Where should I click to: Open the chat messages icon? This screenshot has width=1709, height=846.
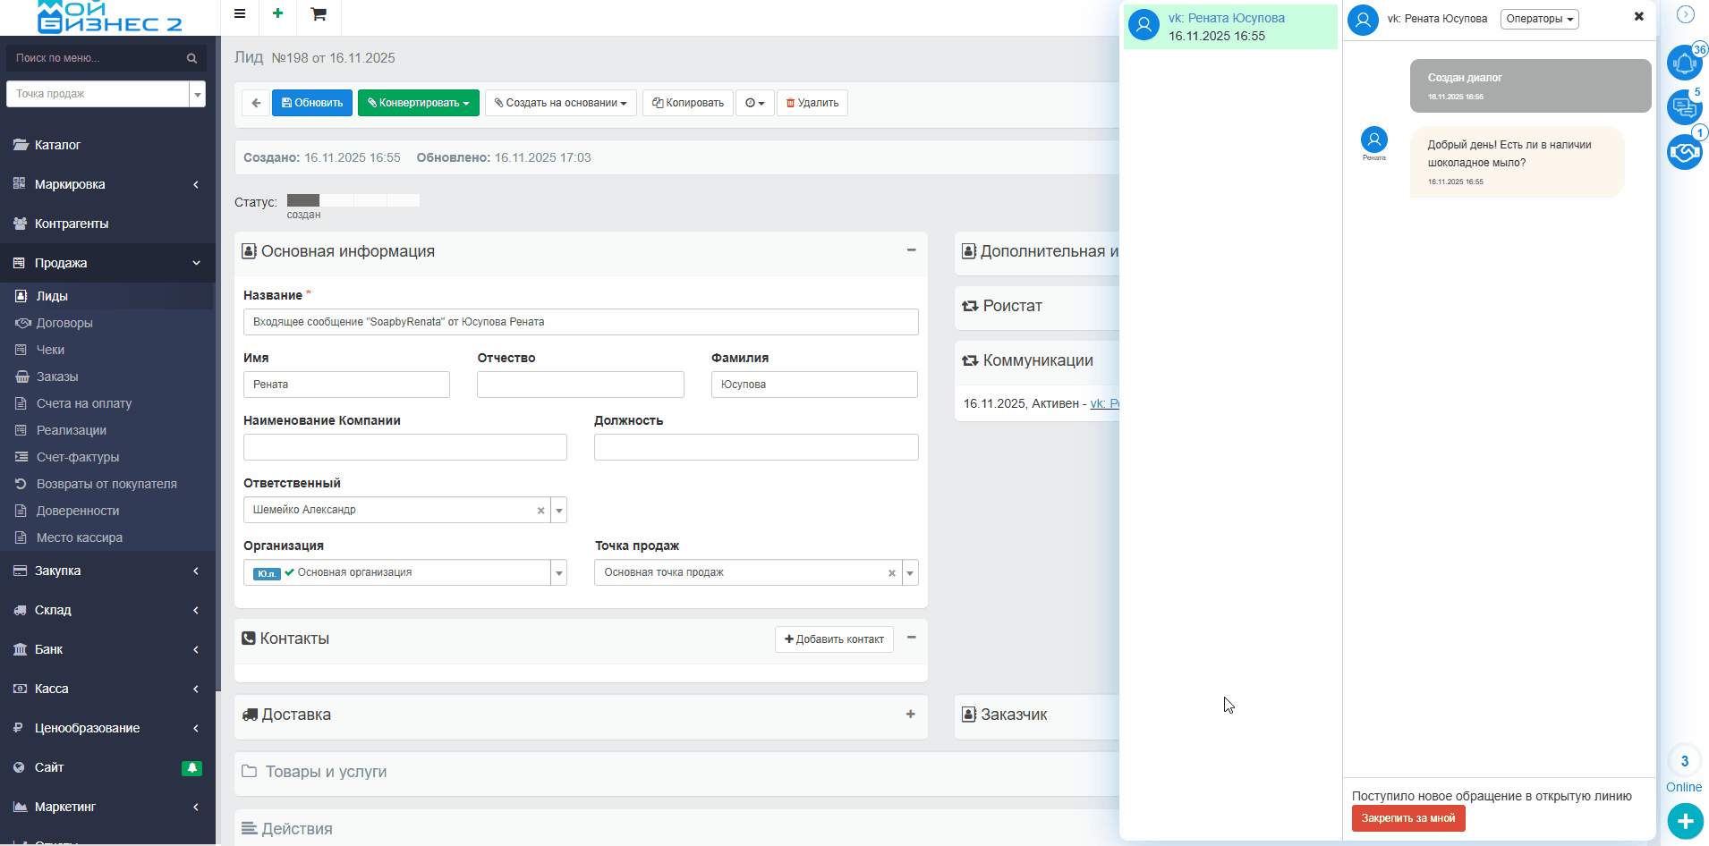[1684, 108]
